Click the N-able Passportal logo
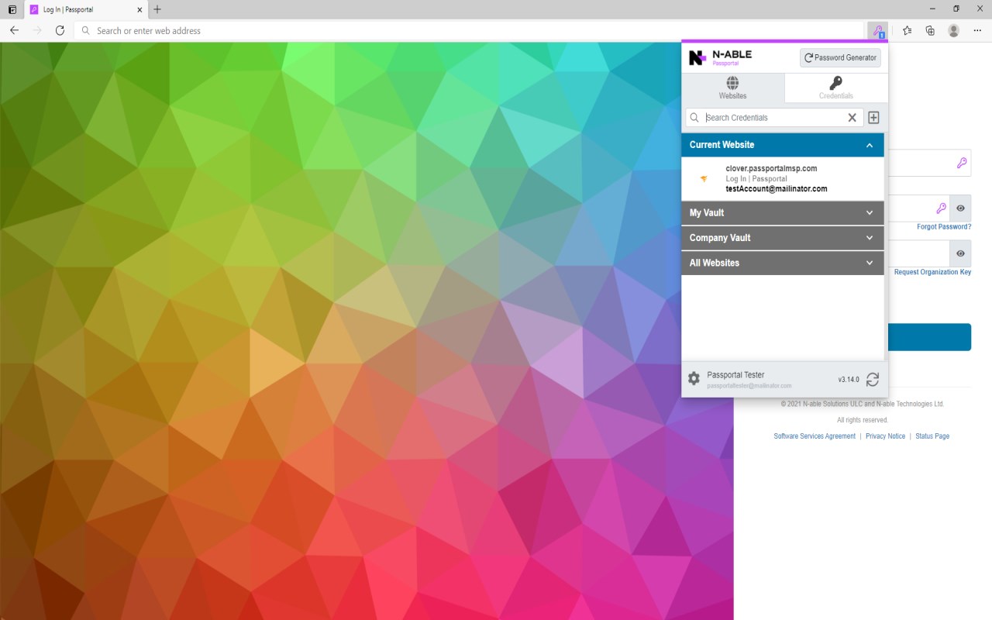This screenshot has height=620, width=992. click(x=721, y=57)
